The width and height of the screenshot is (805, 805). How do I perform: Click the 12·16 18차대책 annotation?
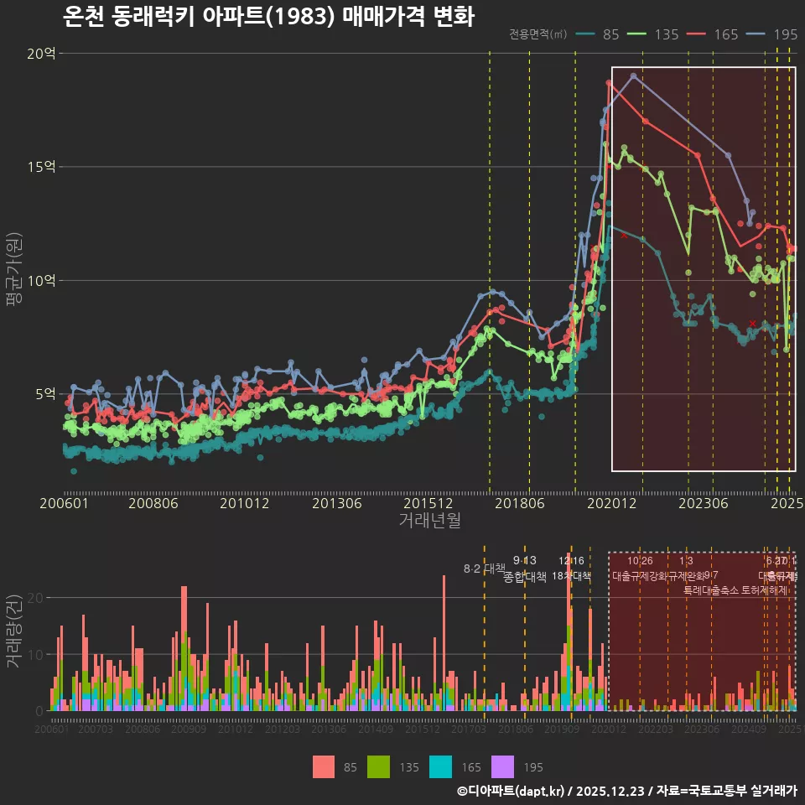[571, 569]
